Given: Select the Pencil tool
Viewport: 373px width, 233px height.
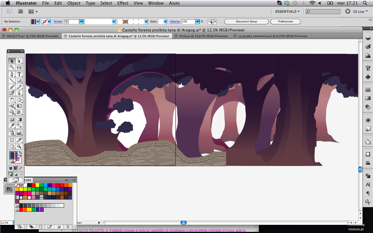Looking at the screenshot, I should [x=19, y=87].
